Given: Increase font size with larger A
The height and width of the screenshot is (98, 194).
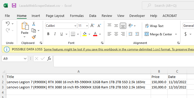Looking at the screenshot, I should click(x=92, y=26).
